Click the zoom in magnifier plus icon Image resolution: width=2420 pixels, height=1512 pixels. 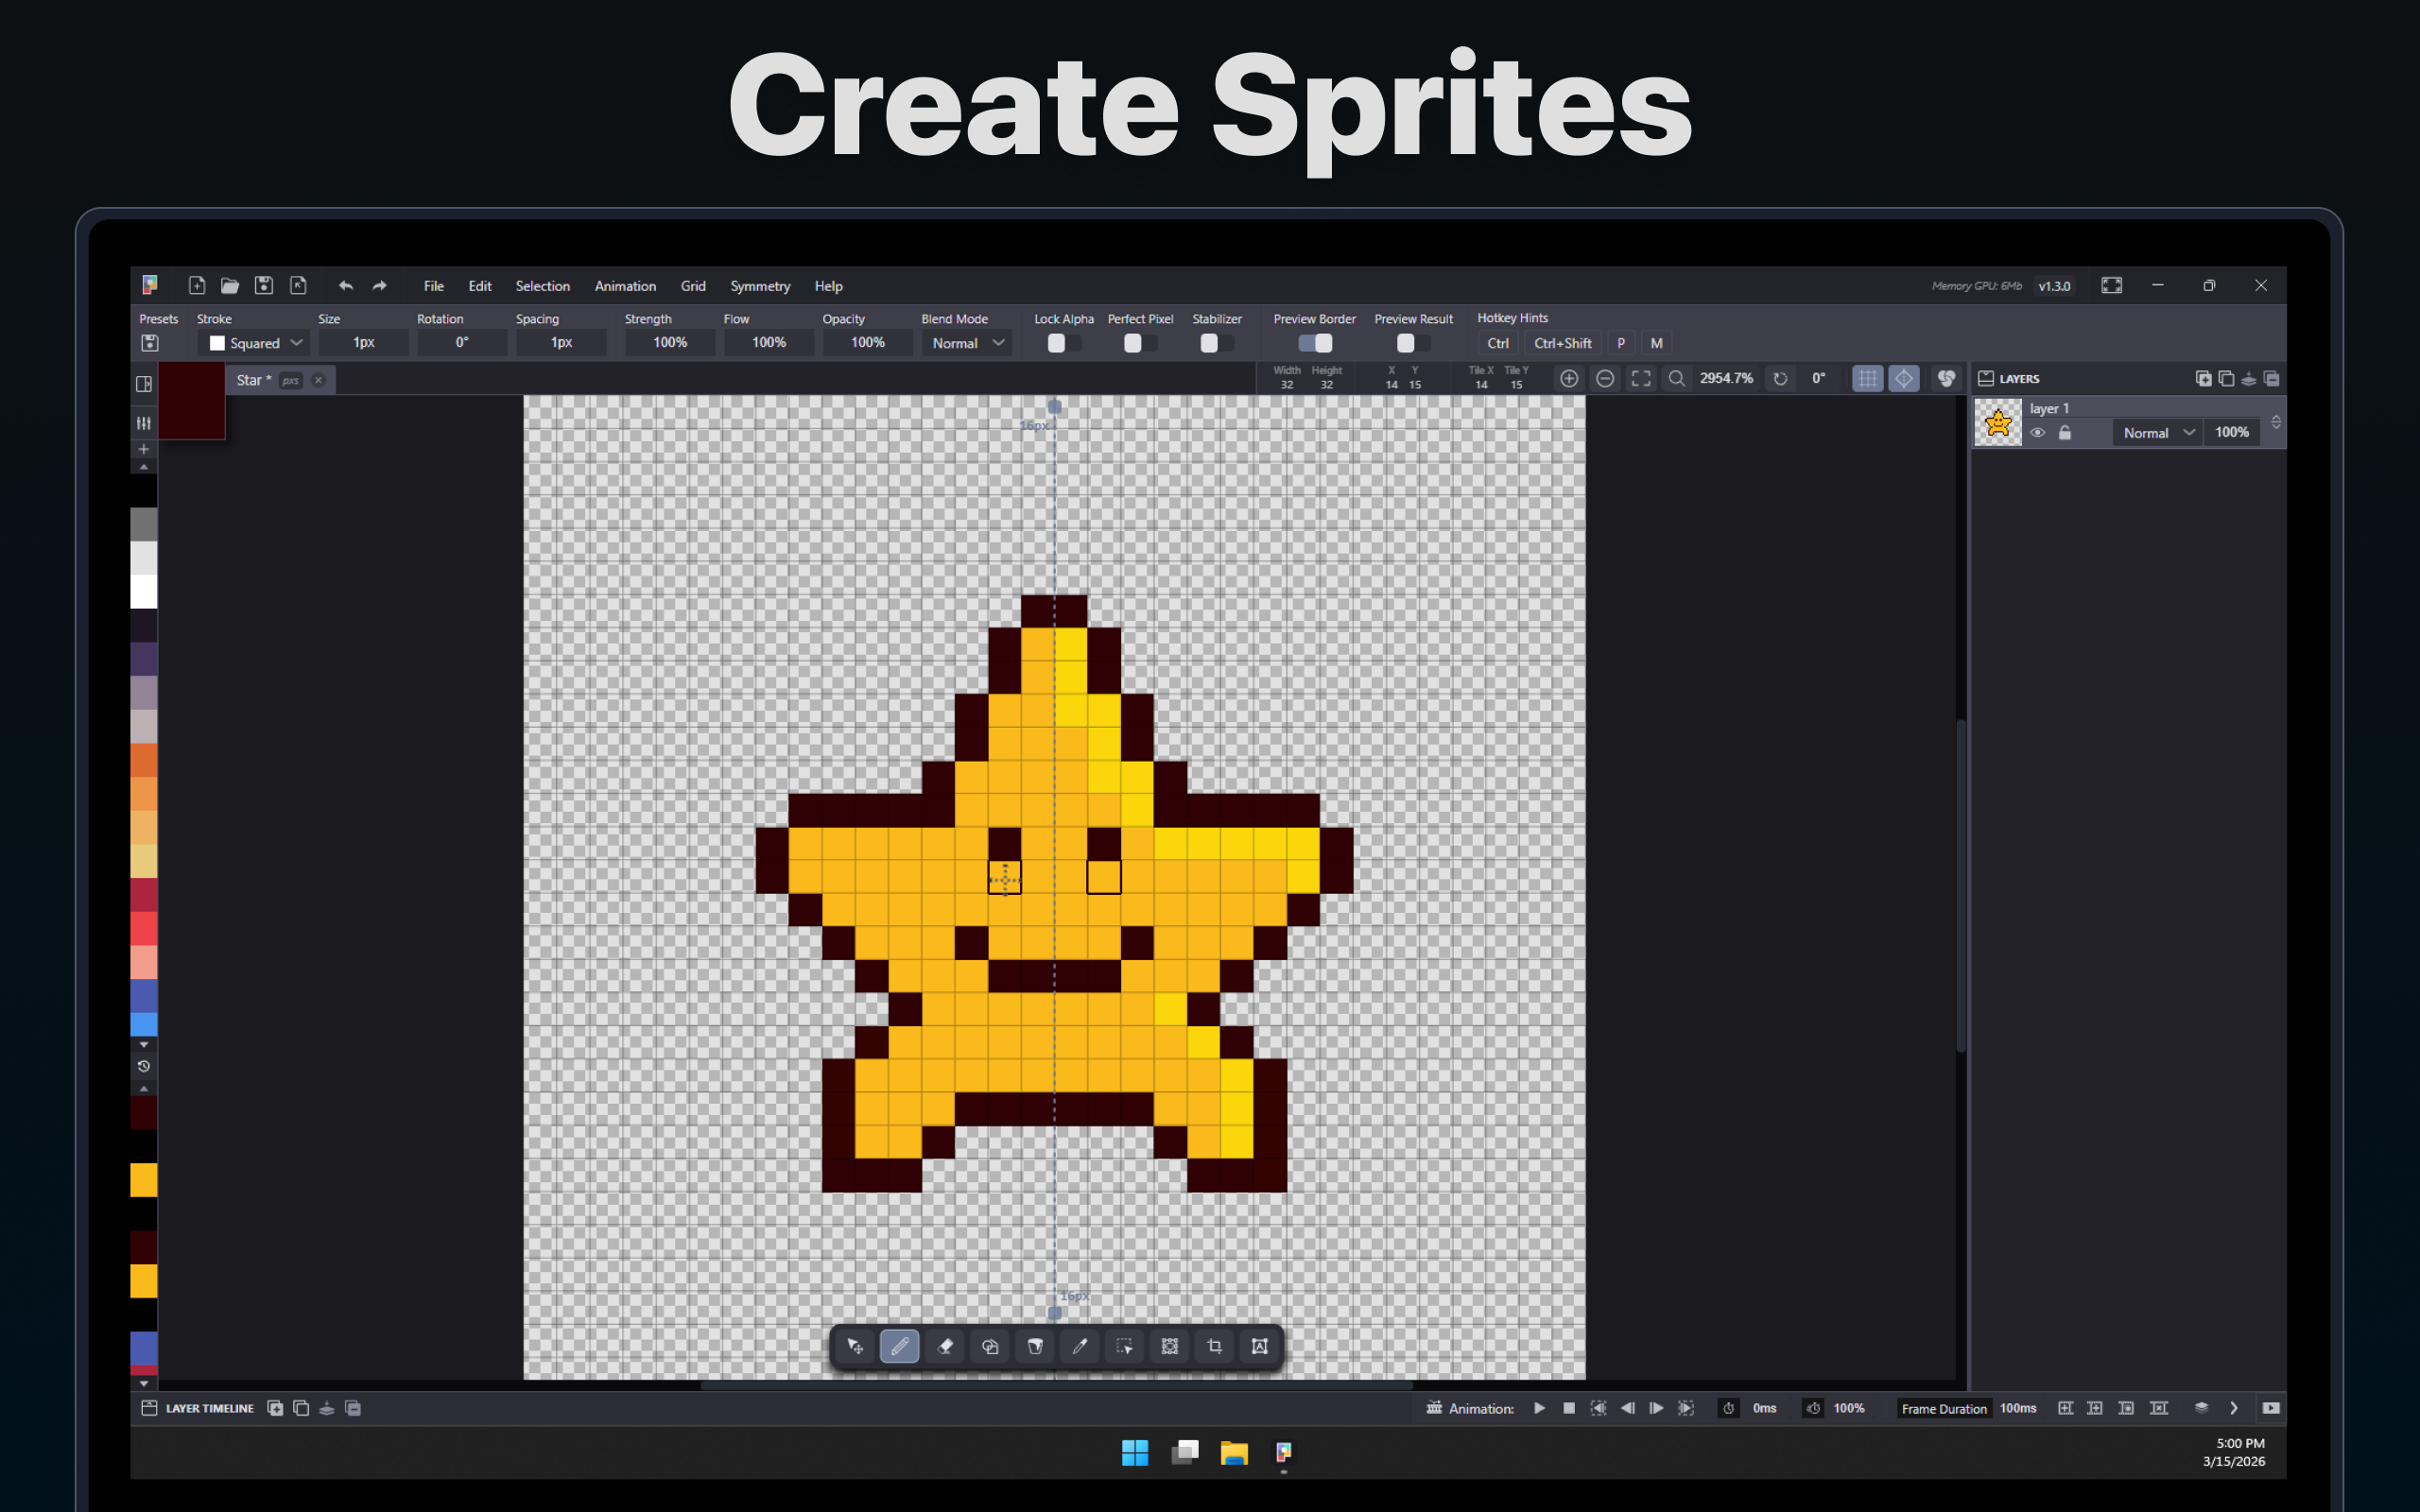(x=1568, y=378)
